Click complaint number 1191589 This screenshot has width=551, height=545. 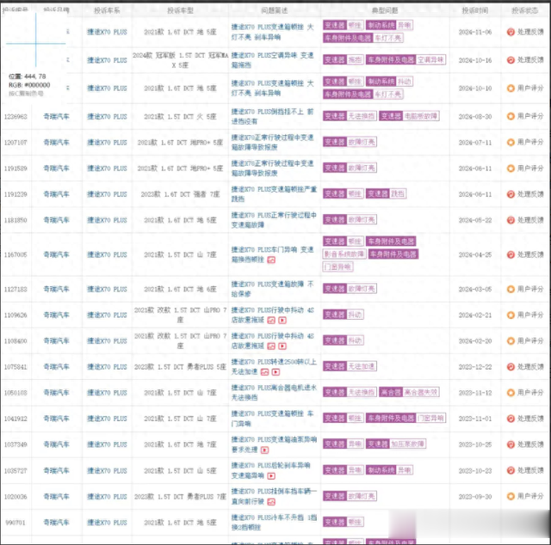coord(15,168)
